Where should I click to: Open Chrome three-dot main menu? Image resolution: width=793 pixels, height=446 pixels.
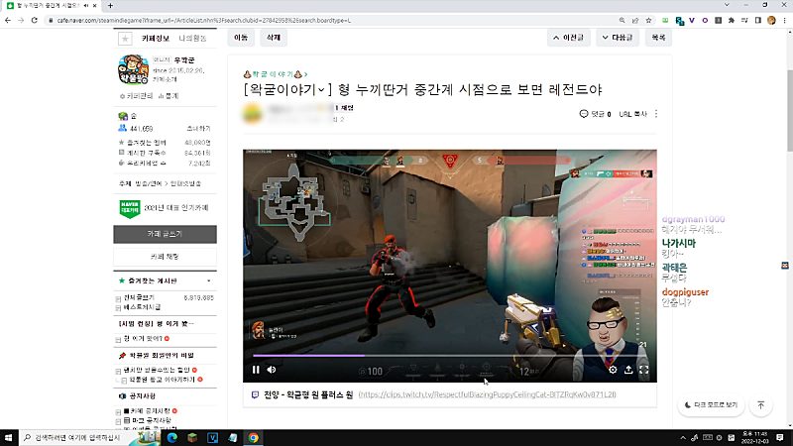point(784,20)
